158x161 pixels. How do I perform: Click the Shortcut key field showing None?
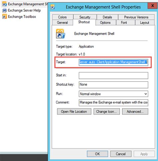pos(113,85)
